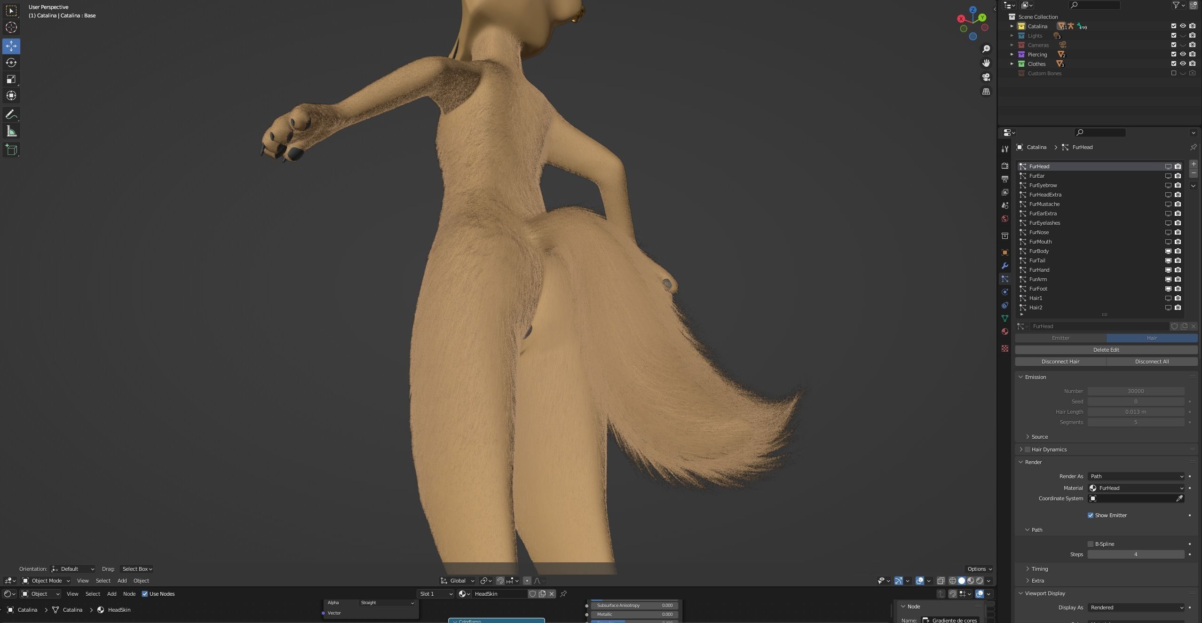Open the Material FurHead dropdown
Image resolution: width=1202 pixels, height=623 pixels.
[x=1136, y=488]
